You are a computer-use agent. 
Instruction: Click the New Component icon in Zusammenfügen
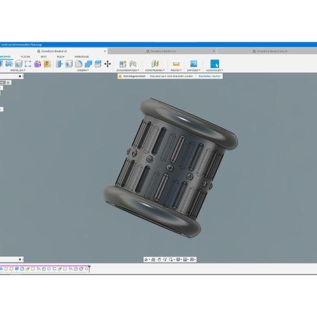pyautogui.click(x=123, y=64)
